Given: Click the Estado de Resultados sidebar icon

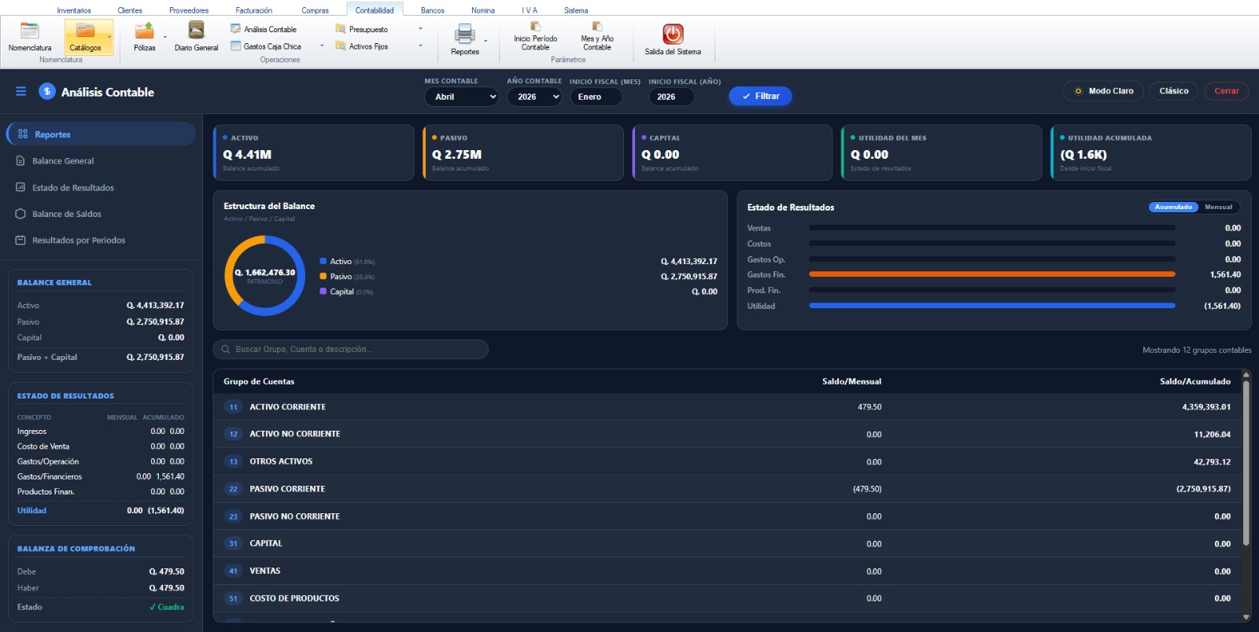Looking at the screenshot, I should (x=20, y=188).
